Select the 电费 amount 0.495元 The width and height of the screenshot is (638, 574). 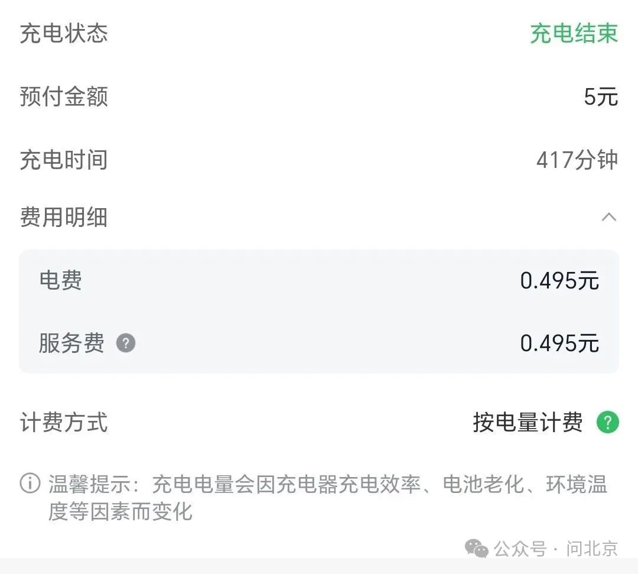tap(559, 280)
